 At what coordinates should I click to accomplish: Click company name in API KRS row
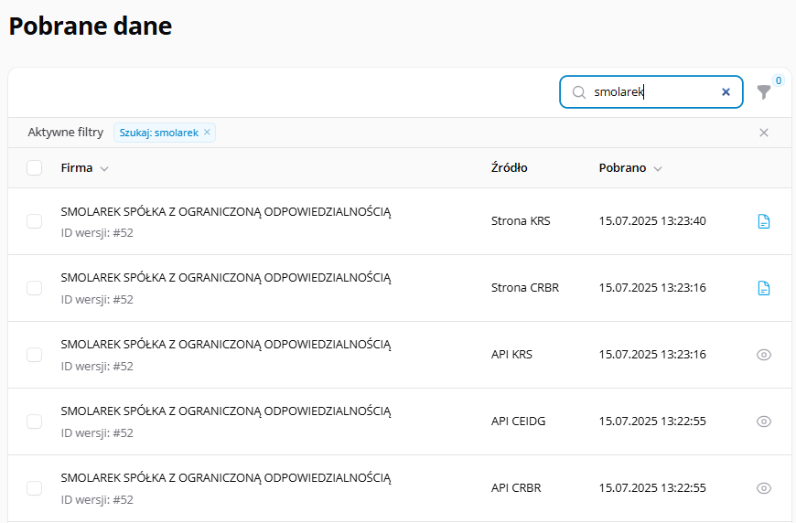[226, 345]
